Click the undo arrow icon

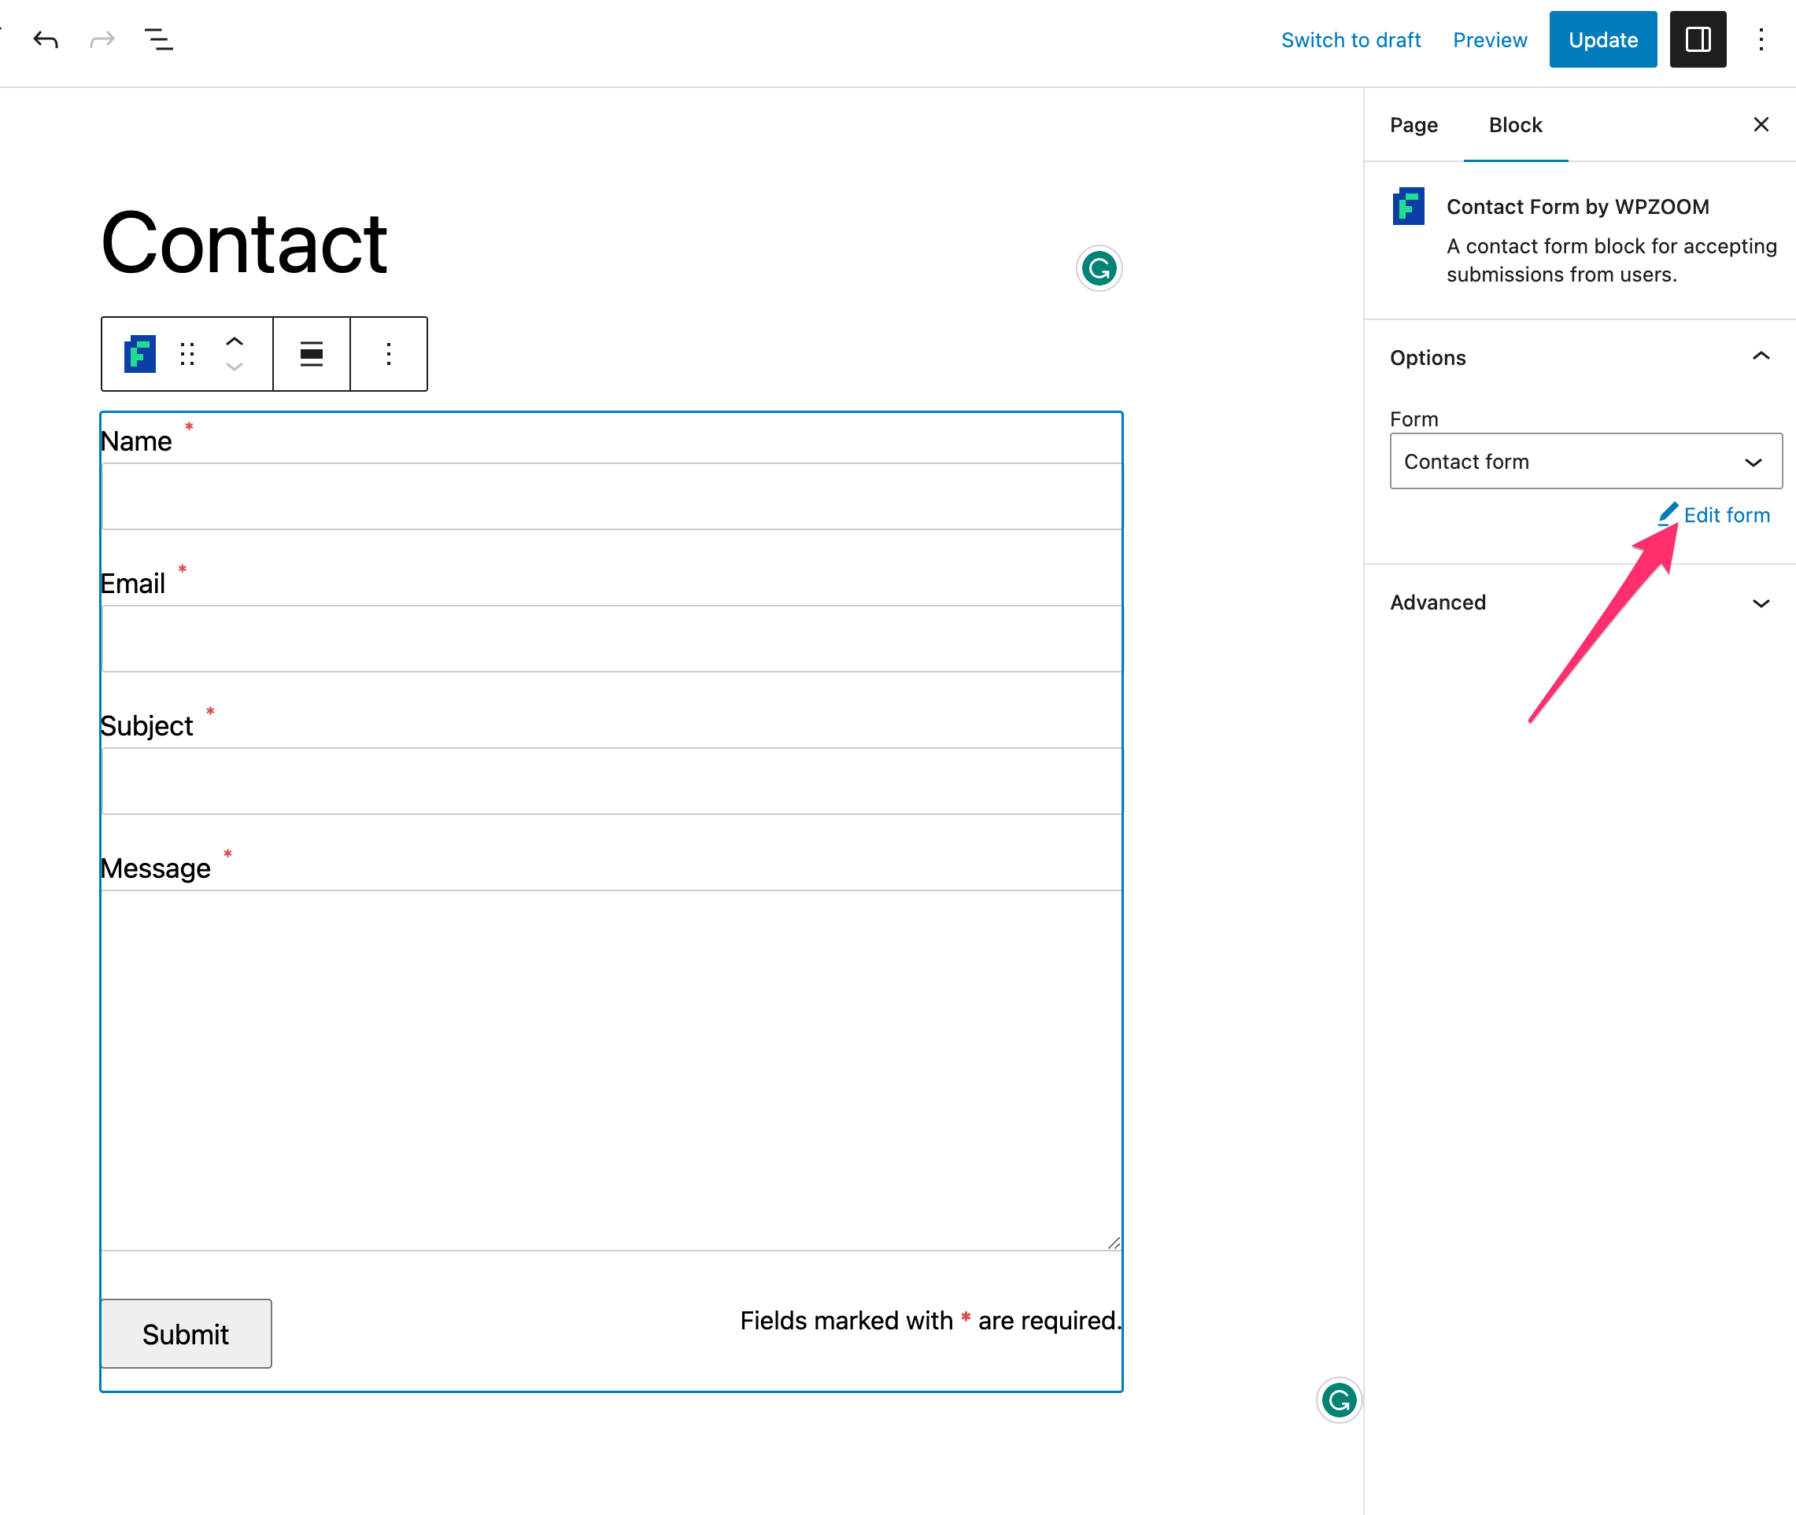[46, 39]
